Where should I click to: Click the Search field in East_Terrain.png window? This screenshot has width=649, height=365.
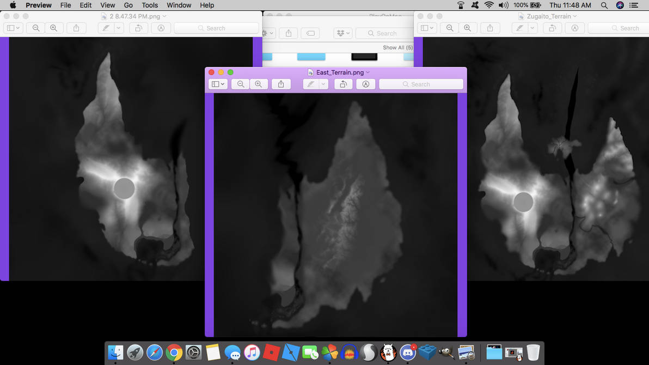tap(421, 84)
